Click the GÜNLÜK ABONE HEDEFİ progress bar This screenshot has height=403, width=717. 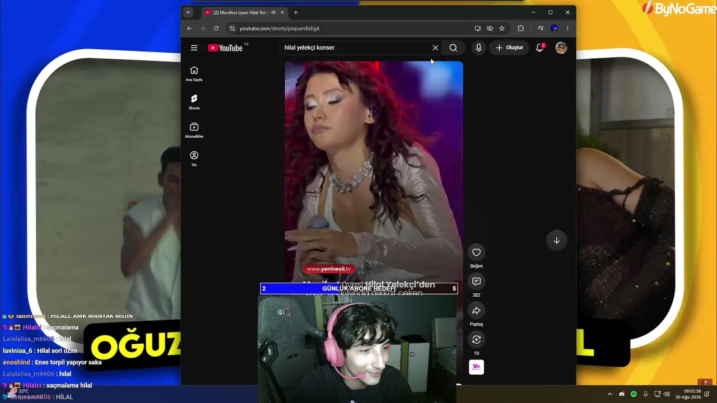pos(358,289)
